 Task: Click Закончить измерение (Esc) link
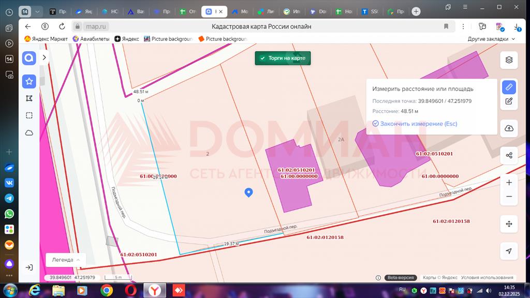(414, 124)
